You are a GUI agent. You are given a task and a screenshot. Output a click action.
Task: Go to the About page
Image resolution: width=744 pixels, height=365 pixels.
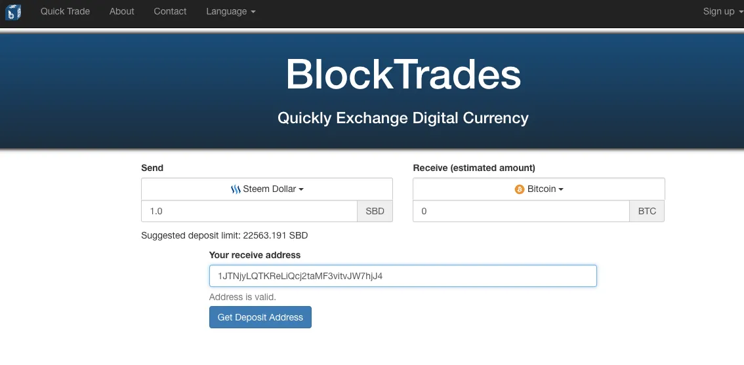(121, 11)
